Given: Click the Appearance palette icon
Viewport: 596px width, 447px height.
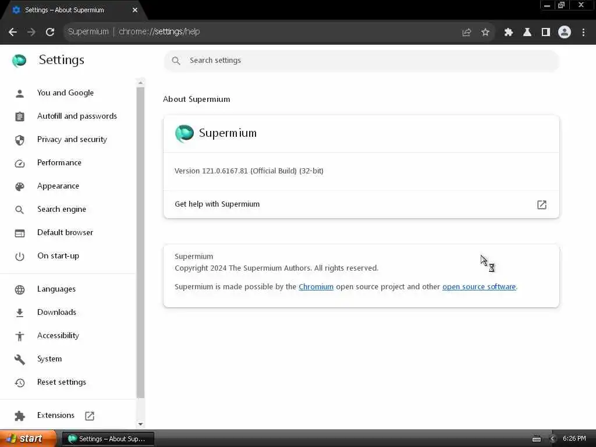Looking at the screenshot, I should click(20, 187).
